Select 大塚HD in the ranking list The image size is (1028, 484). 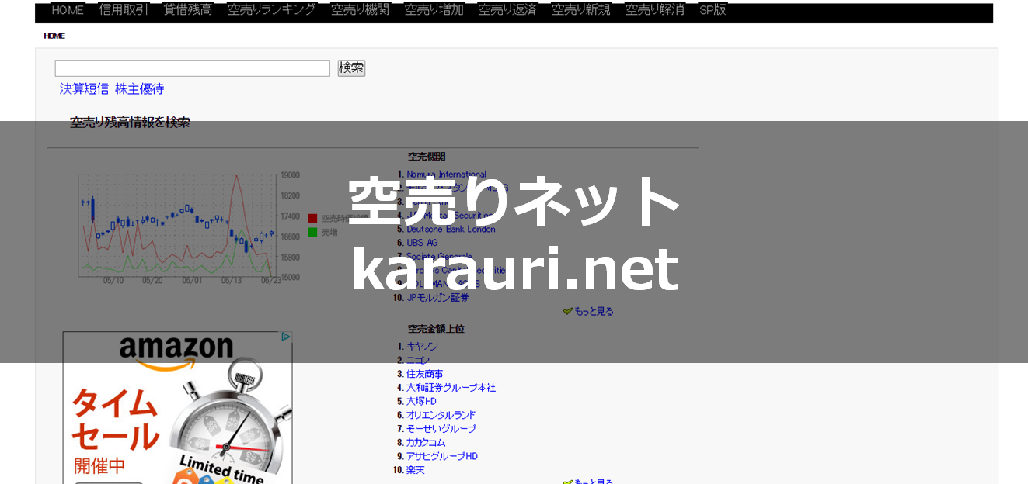(421, 402)
